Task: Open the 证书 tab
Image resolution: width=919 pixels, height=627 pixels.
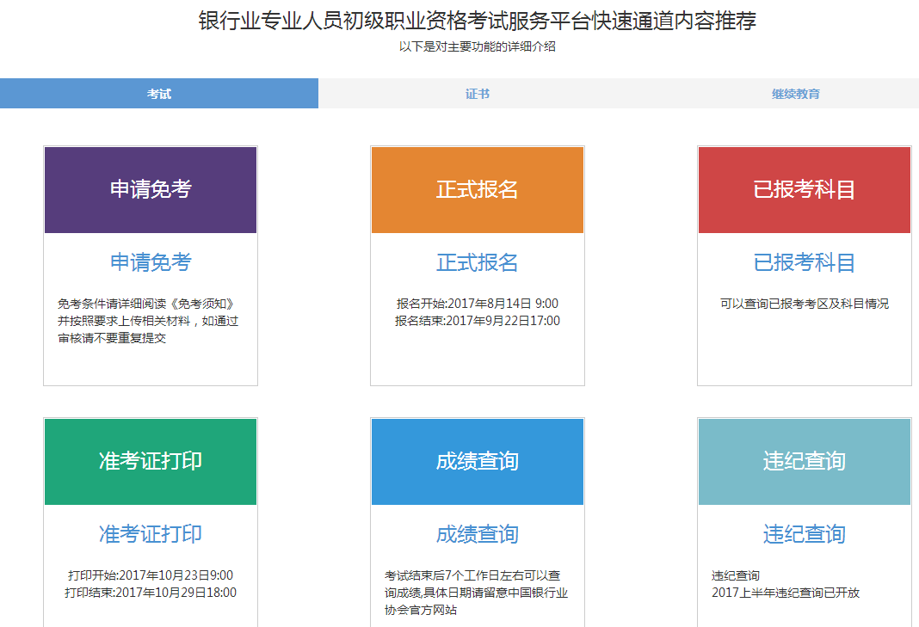Action: click(x=478, y=94)
